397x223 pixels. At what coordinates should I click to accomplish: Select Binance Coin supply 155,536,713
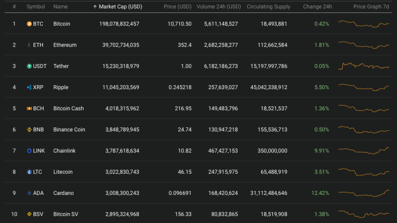click(x=272, y=130)
